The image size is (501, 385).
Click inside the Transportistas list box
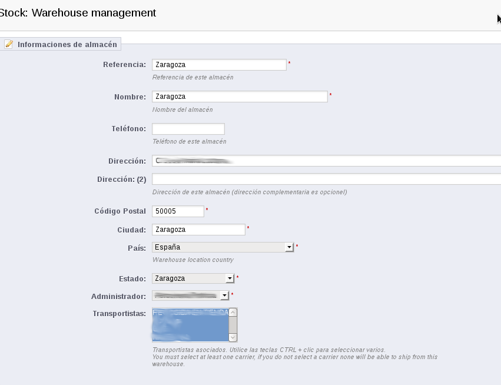click(190, 324)
